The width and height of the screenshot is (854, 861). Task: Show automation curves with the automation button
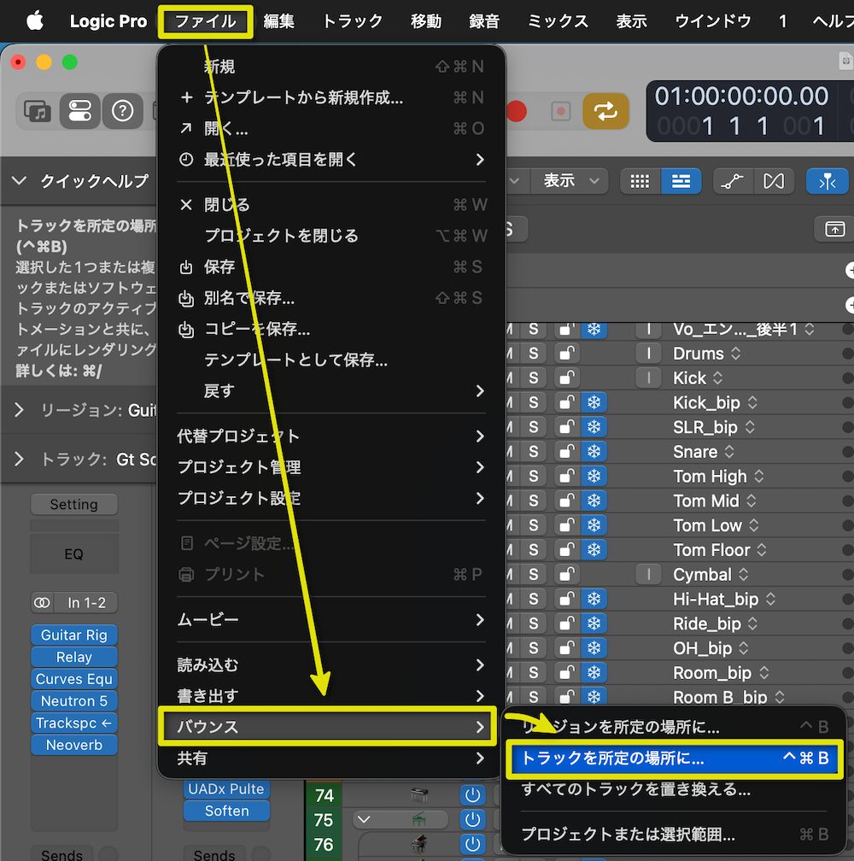732,181
